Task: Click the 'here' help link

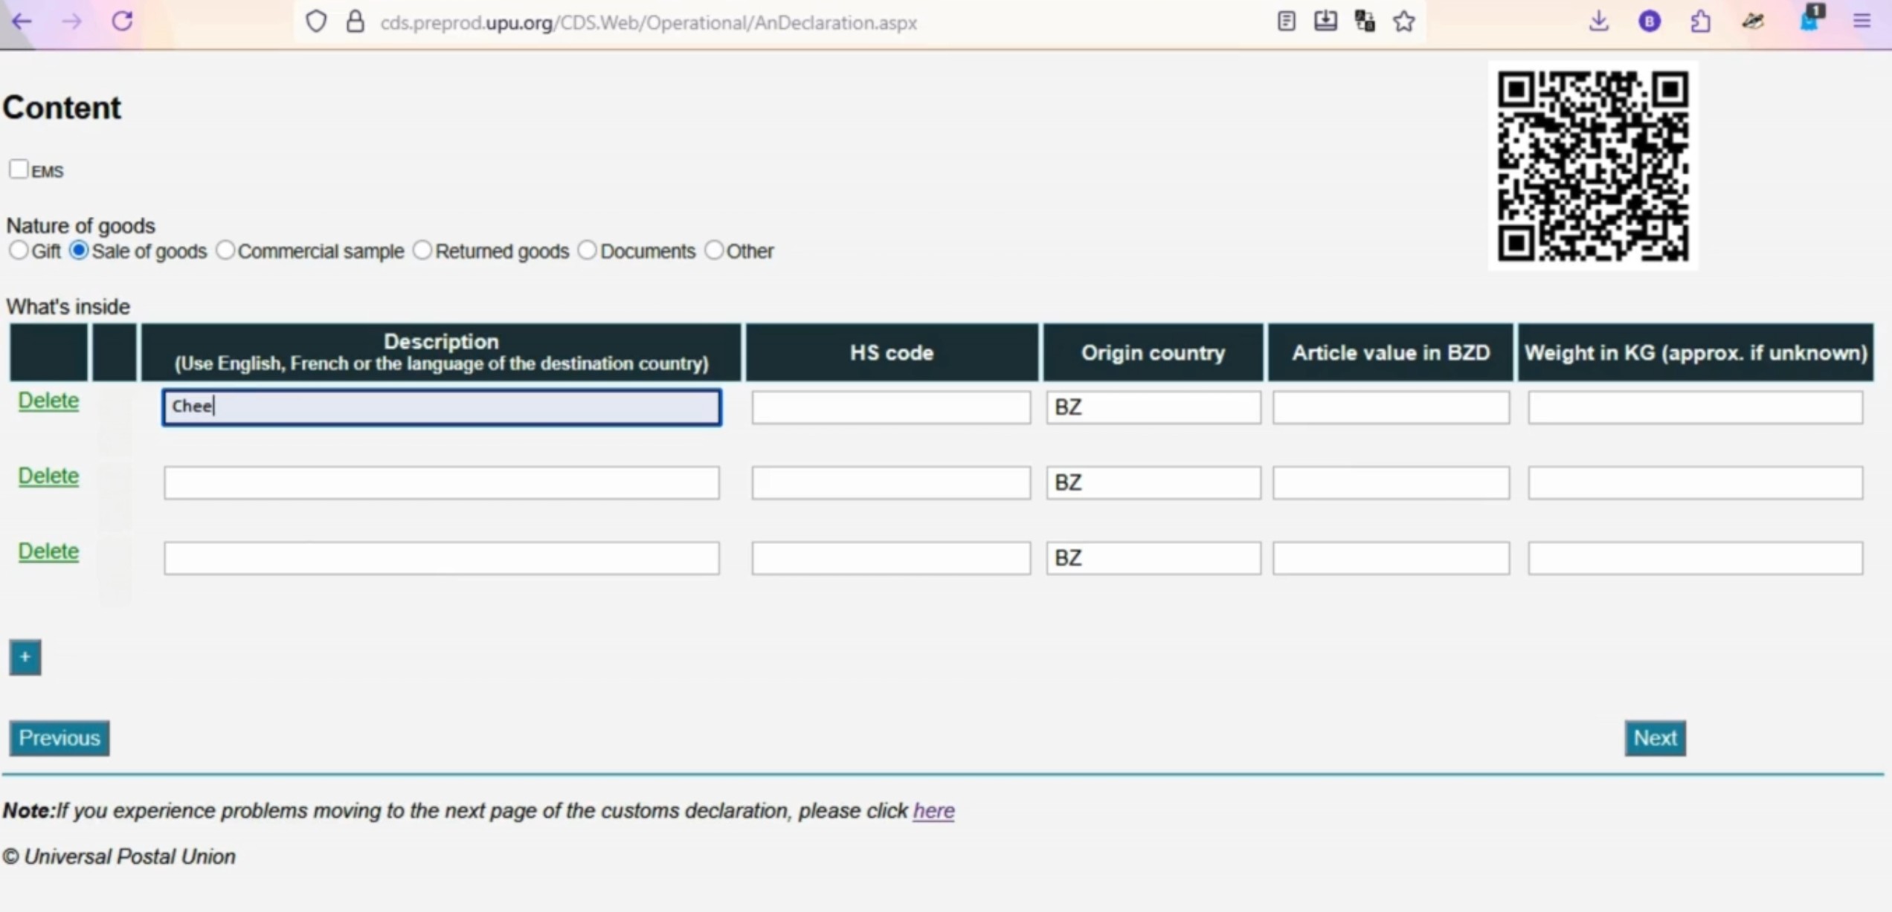Action: tap(933, 811)
